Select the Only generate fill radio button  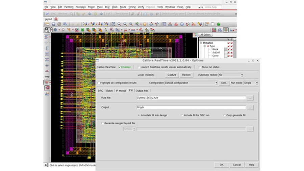(225, 115)
